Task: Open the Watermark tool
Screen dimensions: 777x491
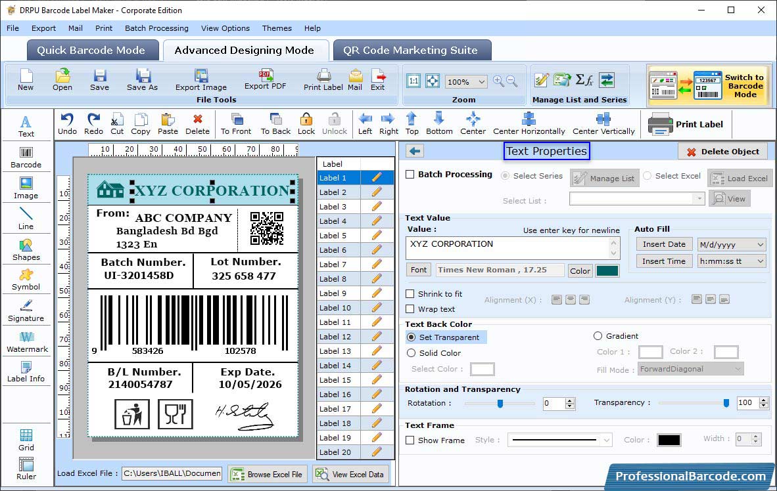Action: pyautogui.click(x=27, y=342)
